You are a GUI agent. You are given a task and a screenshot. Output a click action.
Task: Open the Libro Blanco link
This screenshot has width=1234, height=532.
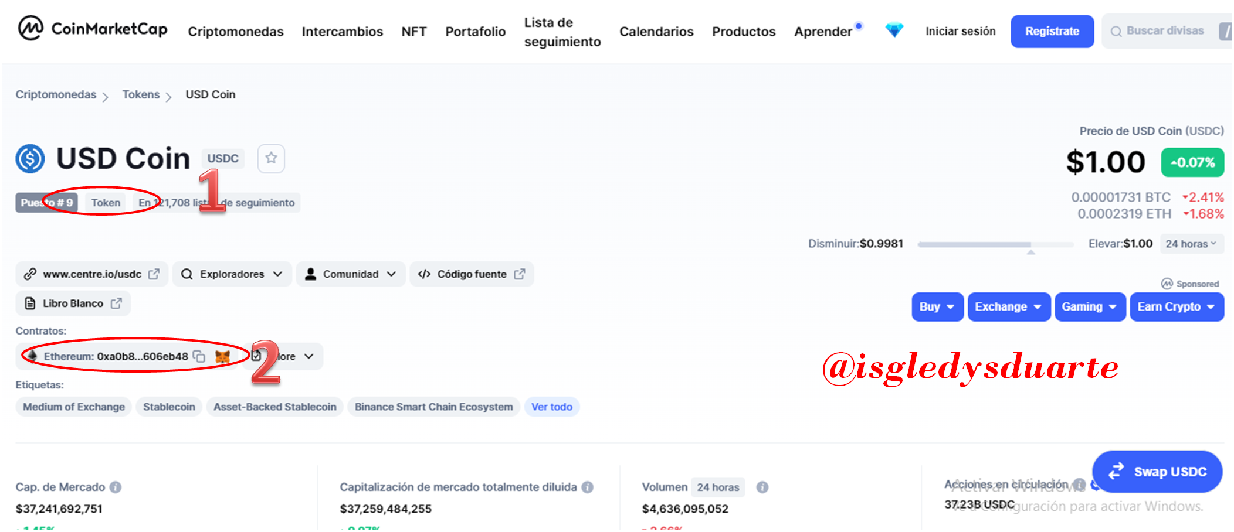pos(73,303)
